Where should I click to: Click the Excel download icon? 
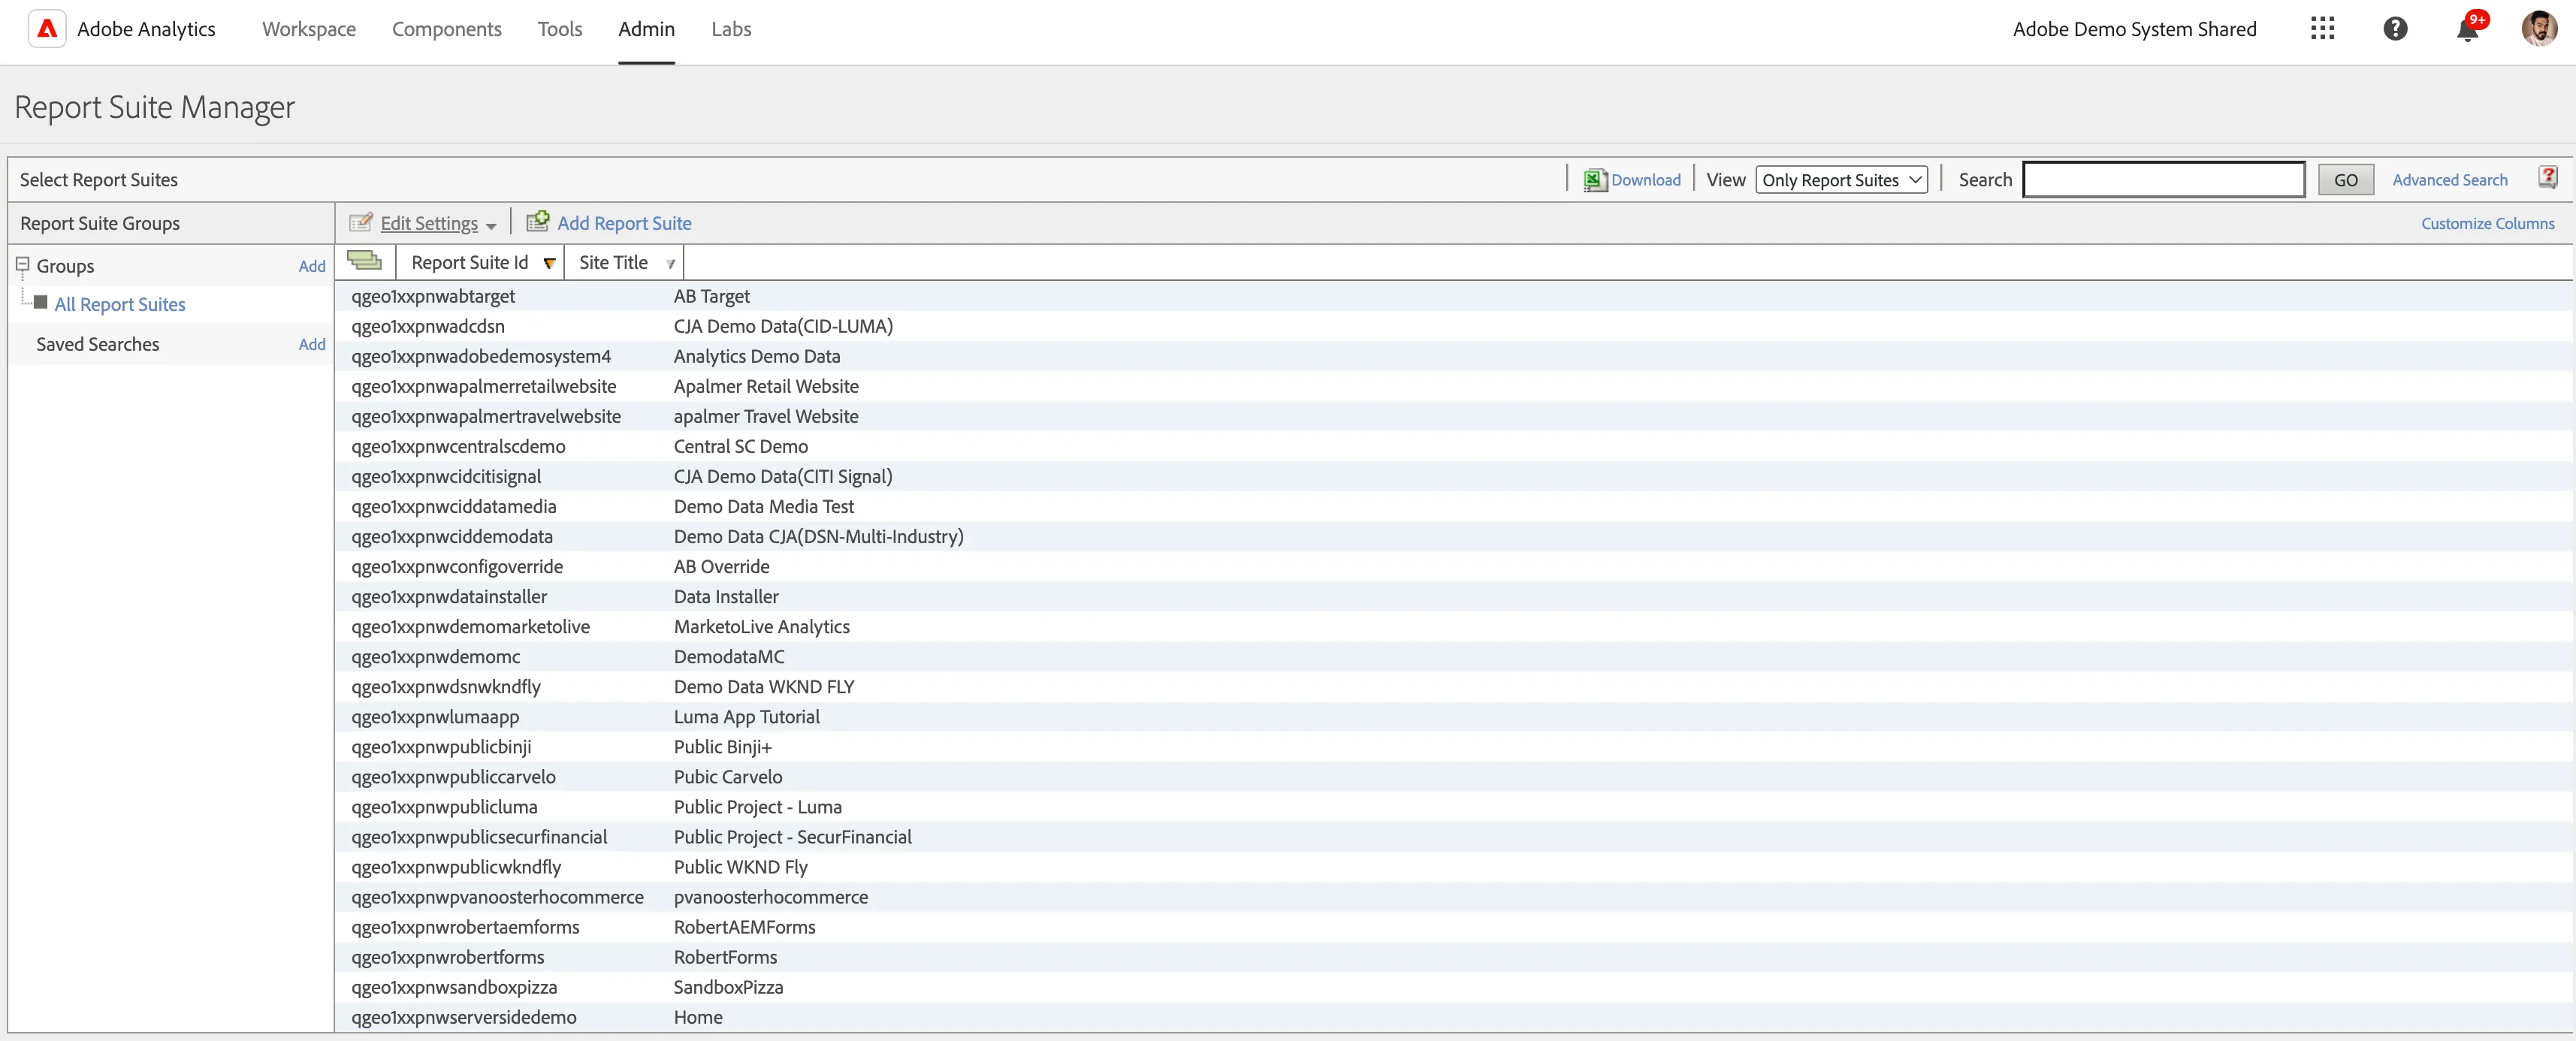[1594, 180]
